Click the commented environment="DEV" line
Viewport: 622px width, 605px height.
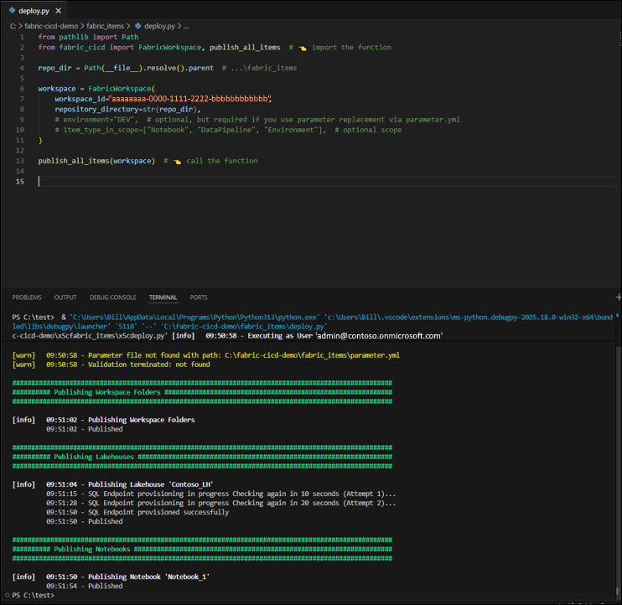coord(257,119)
